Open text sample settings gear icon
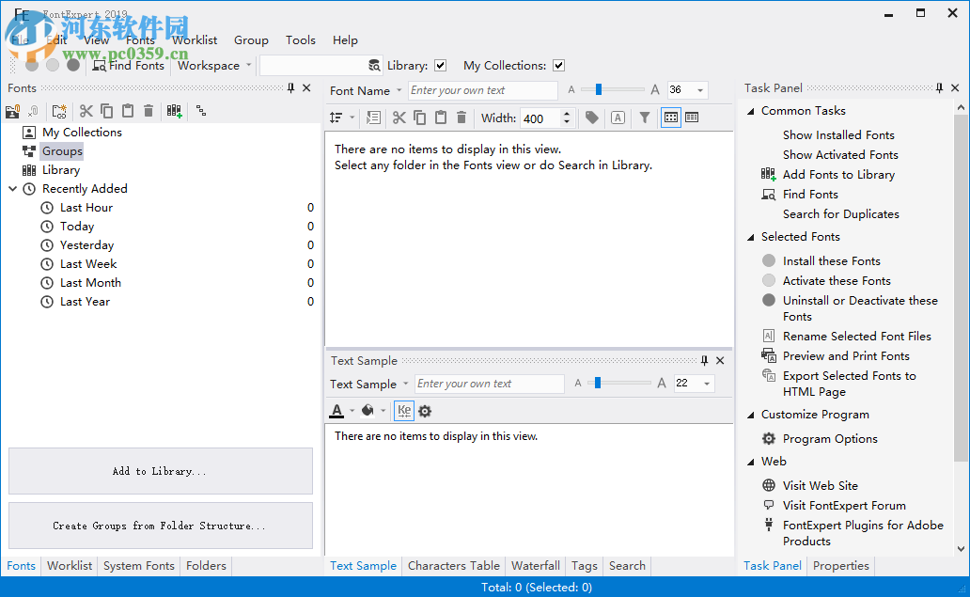 (426, 410)
